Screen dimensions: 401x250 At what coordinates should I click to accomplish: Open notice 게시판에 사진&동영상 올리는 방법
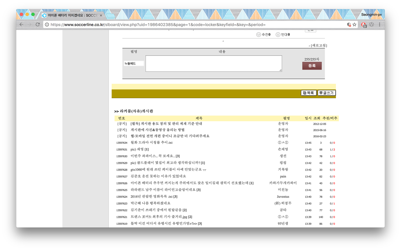point(158,130)
